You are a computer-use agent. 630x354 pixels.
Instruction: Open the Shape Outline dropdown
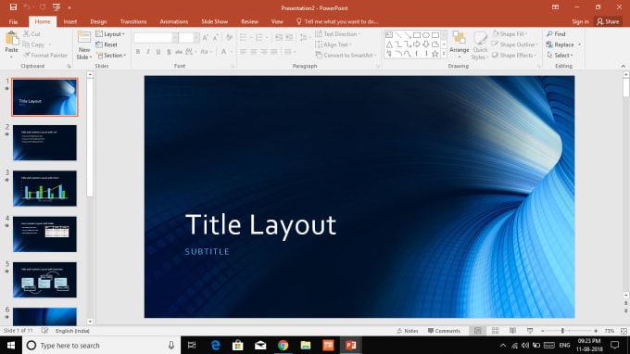point(515,44)
